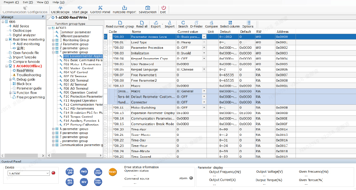Click Import funcode in Manage tree
Viewport: 356px width, 190px height.
pos(24,57)
